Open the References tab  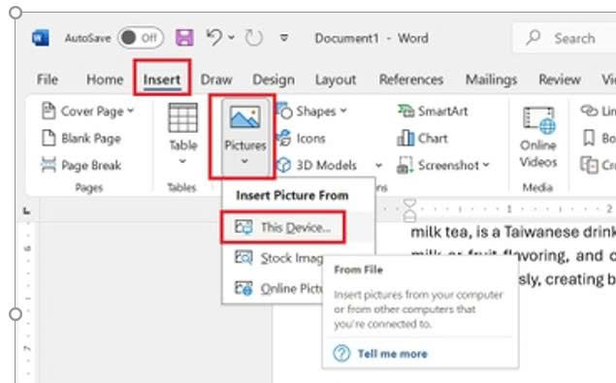tap(411, 80)
